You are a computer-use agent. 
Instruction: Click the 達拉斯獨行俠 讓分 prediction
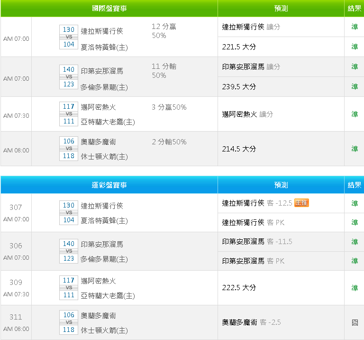(x=251, y=27)
